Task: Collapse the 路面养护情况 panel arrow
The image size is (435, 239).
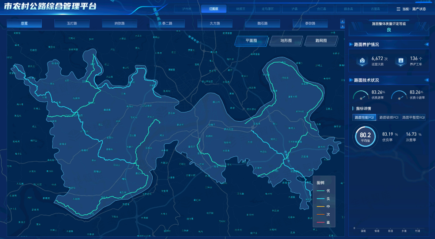Action: pos(426,44)
